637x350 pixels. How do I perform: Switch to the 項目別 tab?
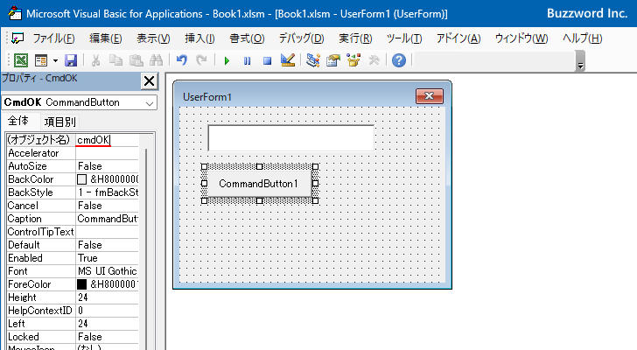coord(60,122)
